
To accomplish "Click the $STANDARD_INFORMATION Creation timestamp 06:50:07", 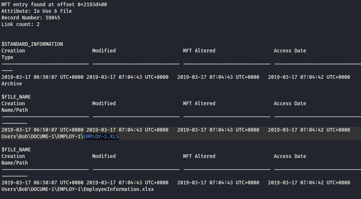I will coord(42,77).
